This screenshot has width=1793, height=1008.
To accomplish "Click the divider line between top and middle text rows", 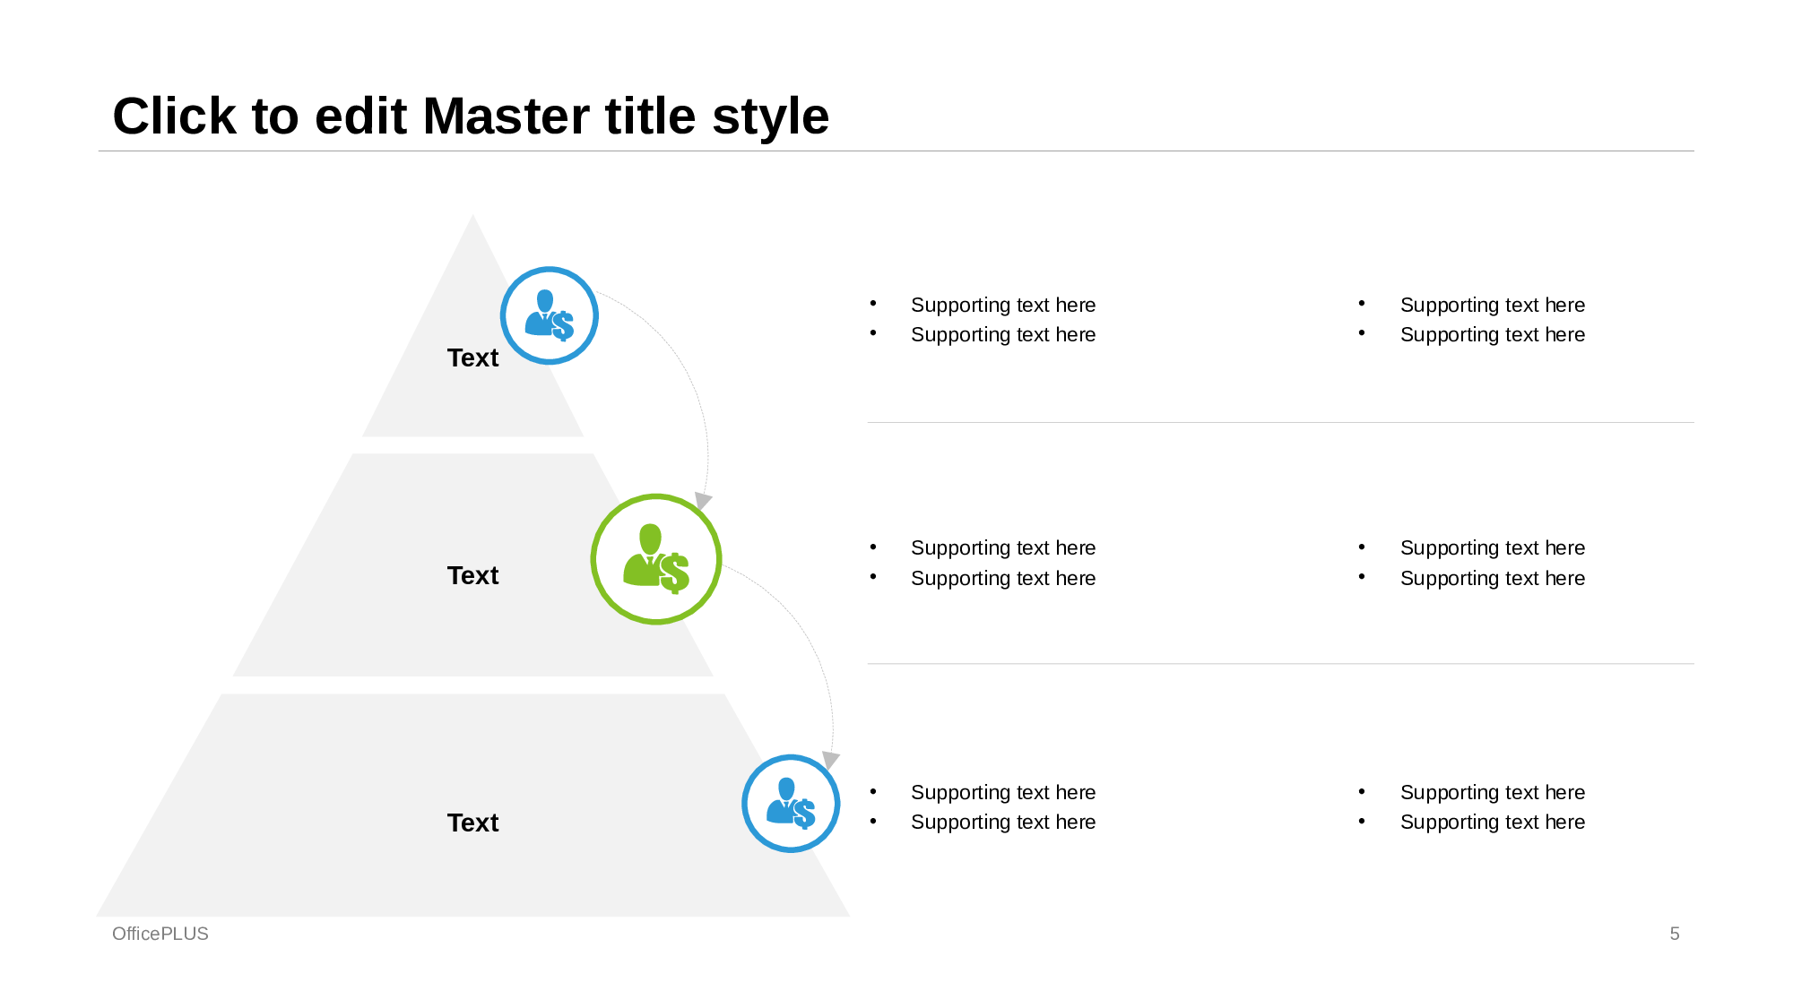I will pos(1280,422).
